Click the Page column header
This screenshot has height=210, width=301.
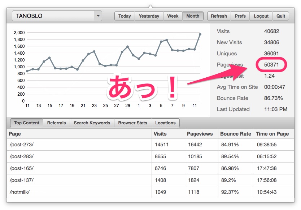tap(79, 134)
